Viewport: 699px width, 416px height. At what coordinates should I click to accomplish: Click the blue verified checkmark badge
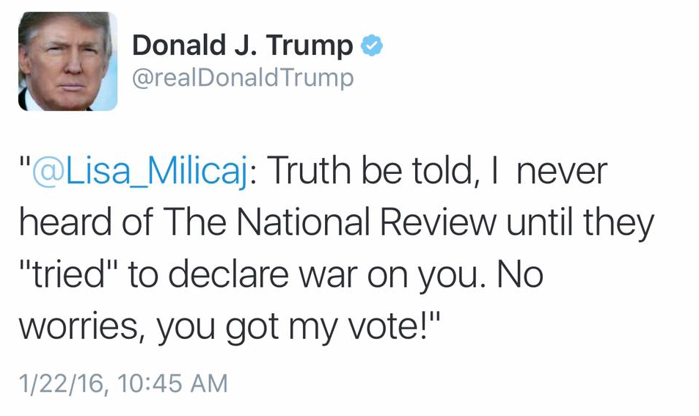(x=373, y=47)
